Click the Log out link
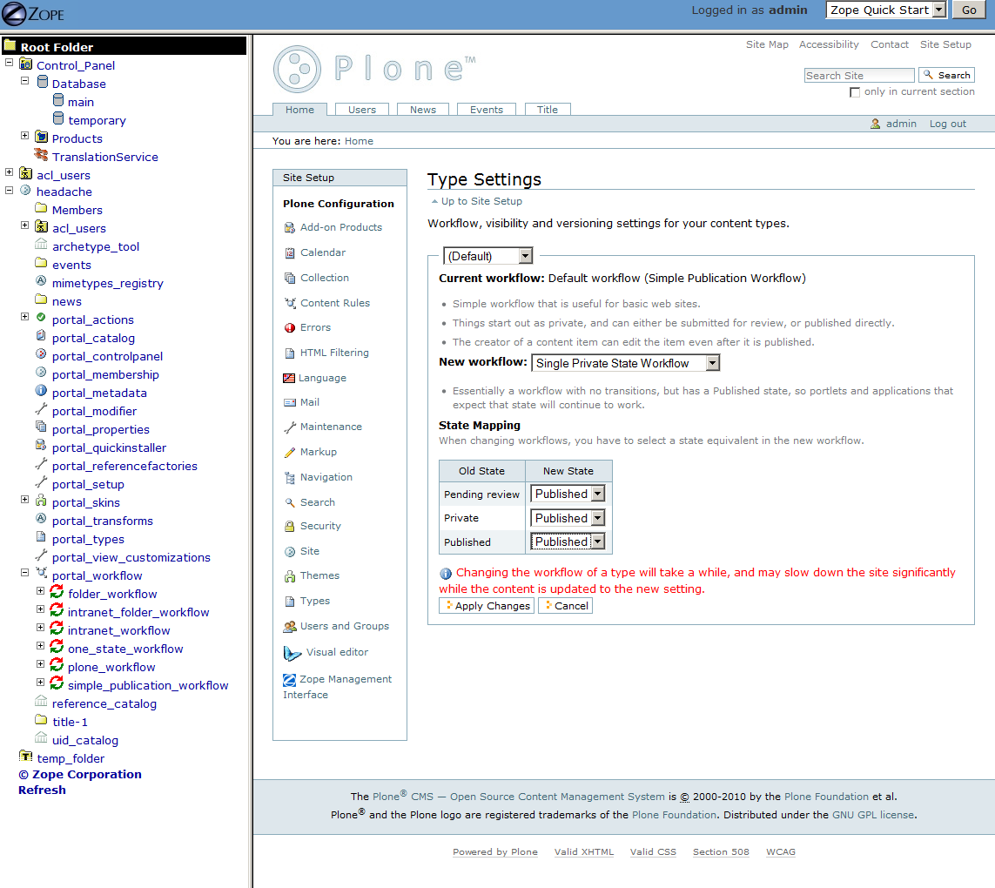995x888 pixels. (x=947, y=124)
